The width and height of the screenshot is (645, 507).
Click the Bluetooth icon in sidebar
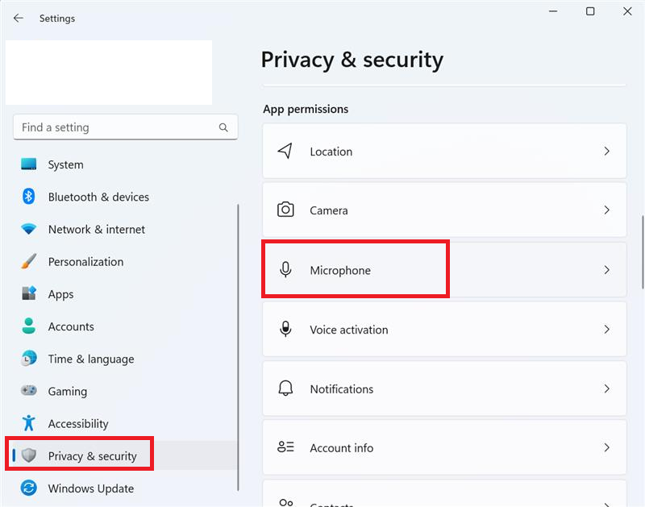tap(28, 197)
